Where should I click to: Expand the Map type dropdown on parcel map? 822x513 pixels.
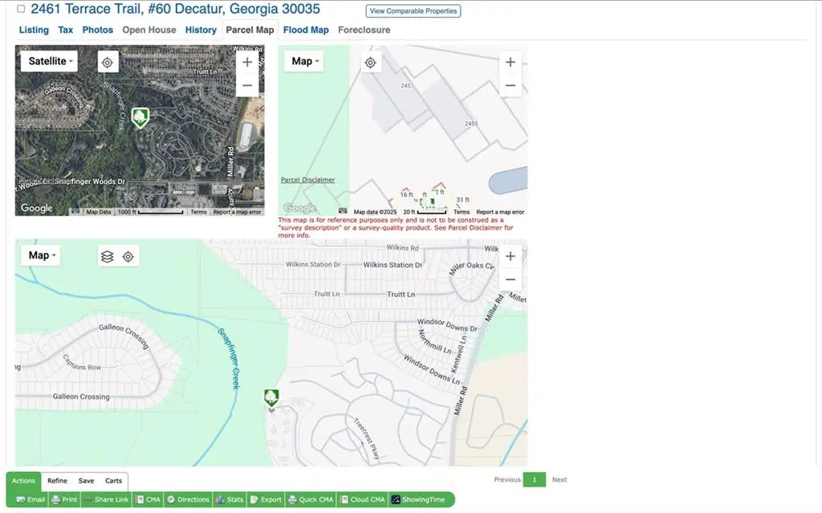303,62
